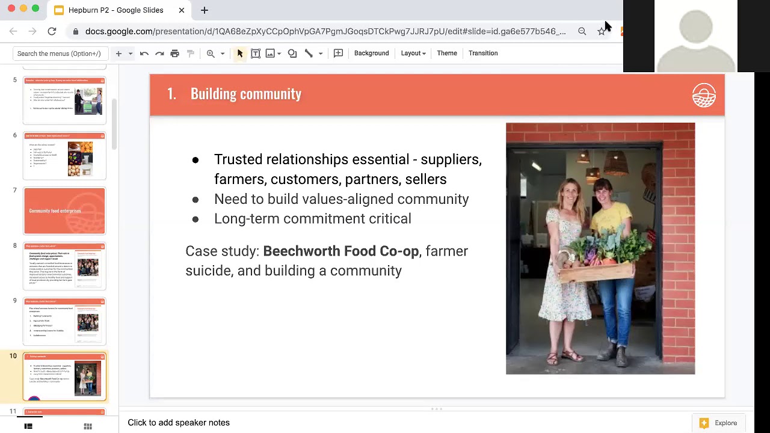
Task: Select the Line tool
Action: [309, 54]
